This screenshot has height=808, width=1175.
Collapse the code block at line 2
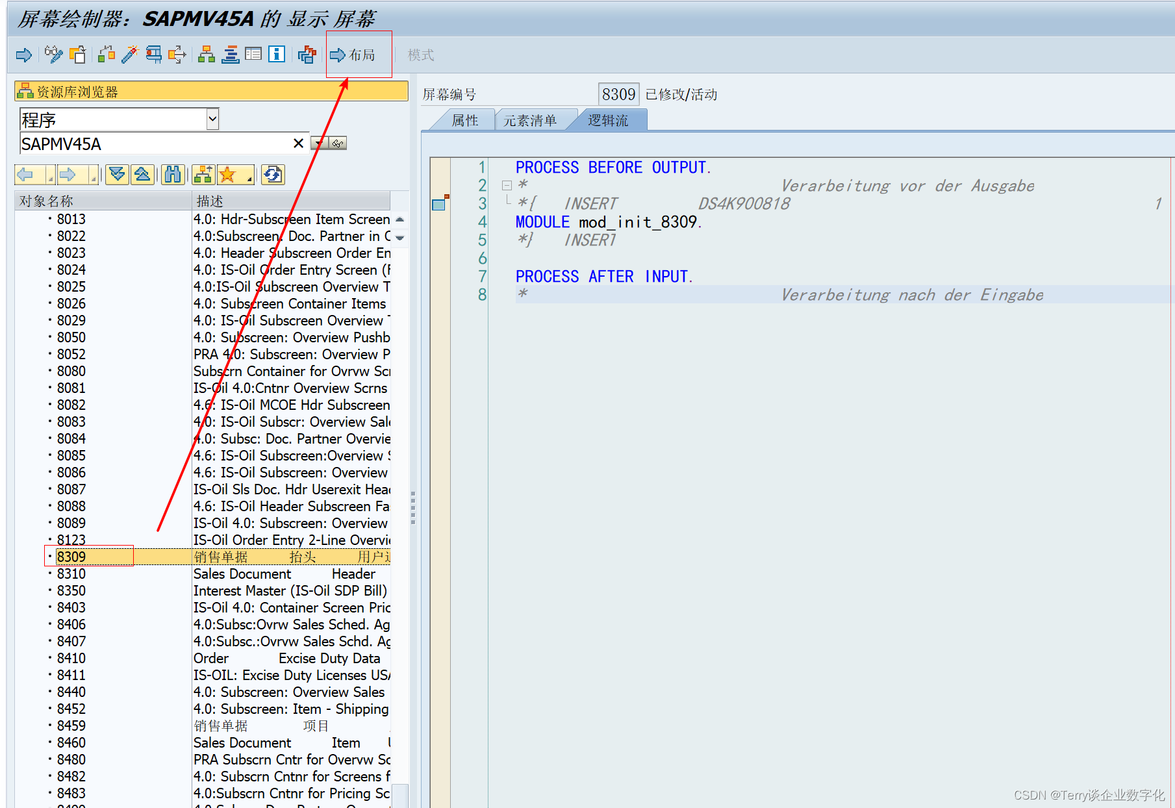[x=506, y=185]
